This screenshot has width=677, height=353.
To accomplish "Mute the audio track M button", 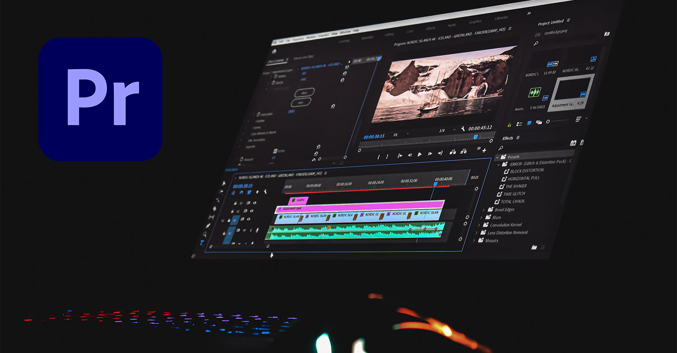I will point(244,230).
